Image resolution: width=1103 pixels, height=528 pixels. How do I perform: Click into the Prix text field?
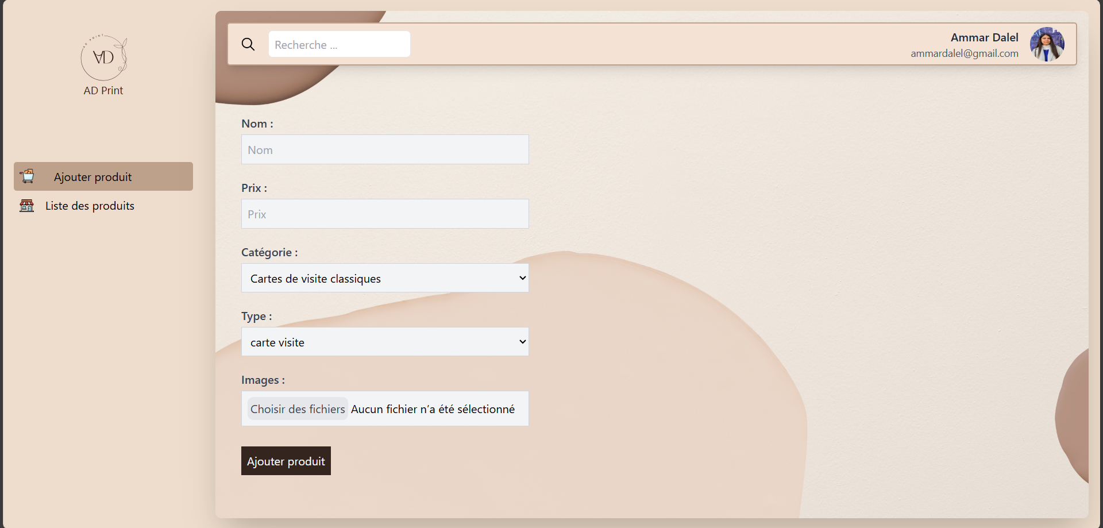tap(385, 214)
